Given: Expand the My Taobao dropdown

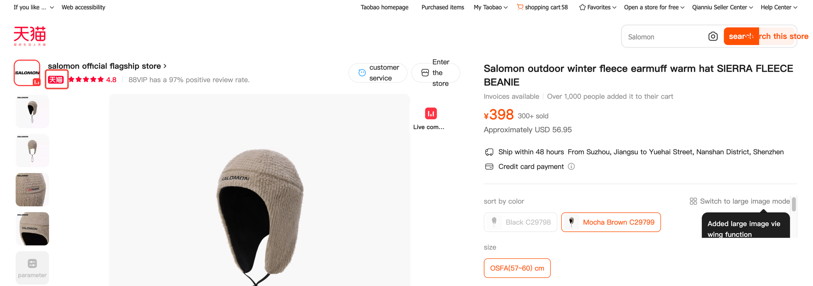Looking at the screenshot, I should click(491, 7).
